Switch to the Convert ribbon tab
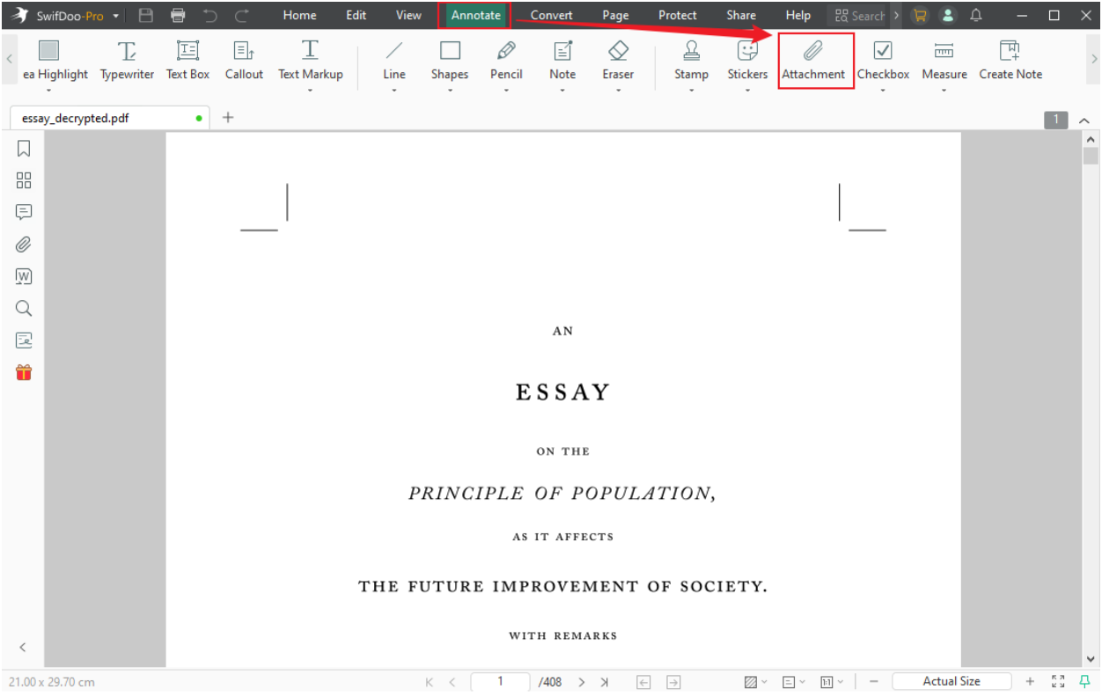The height and width of the screenshot is (697, 1102). point(551,15)
